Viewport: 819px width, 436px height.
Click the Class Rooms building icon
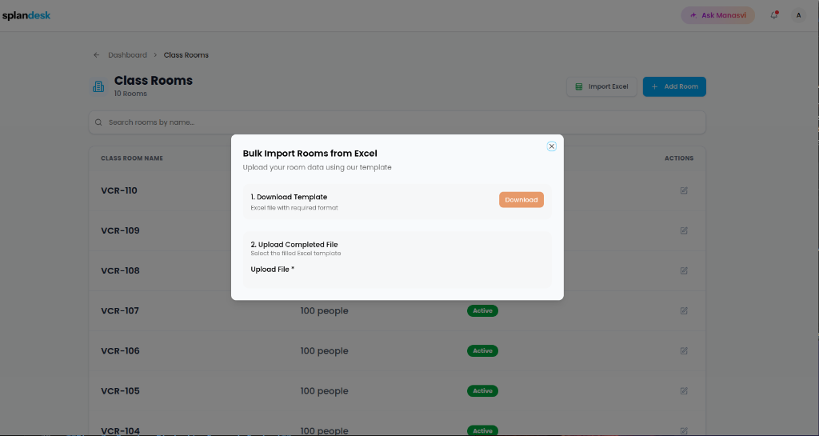coord(98,86)
